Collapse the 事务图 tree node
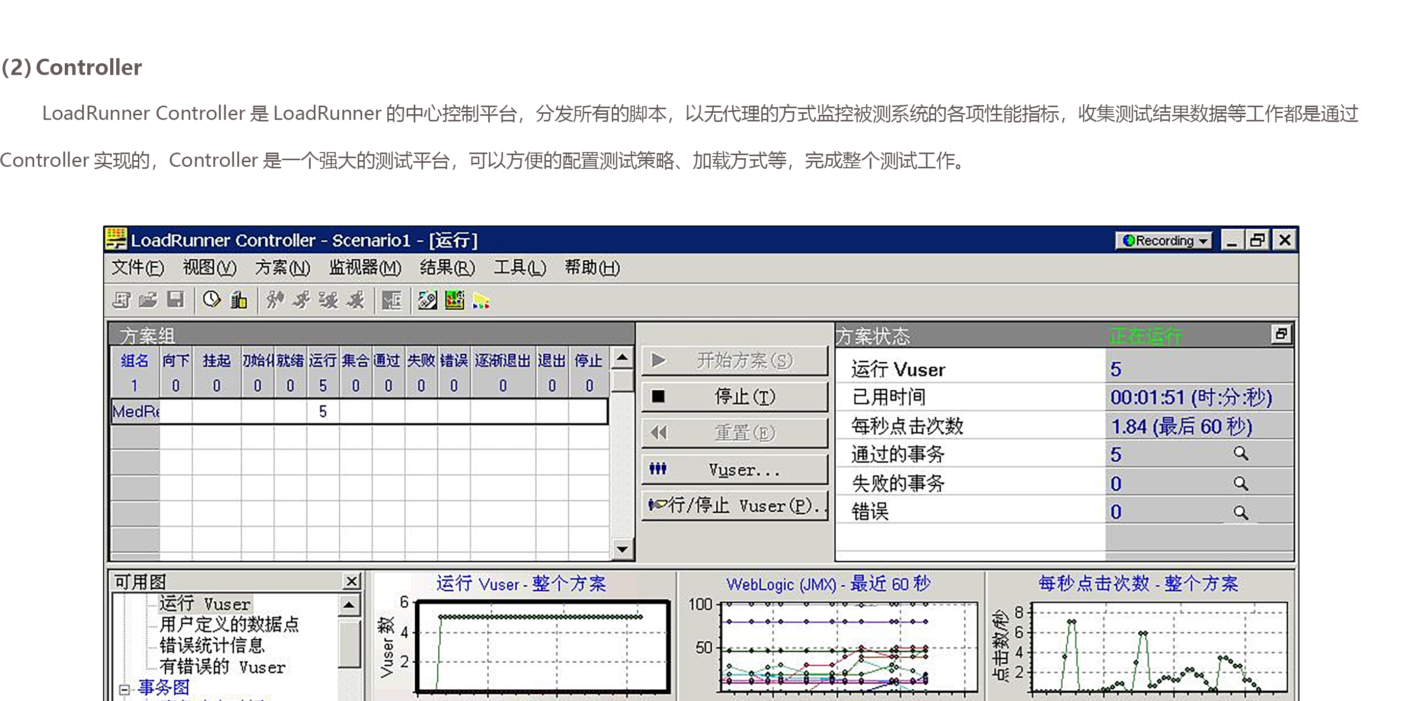1402x701 pixels. pos(124,690)
